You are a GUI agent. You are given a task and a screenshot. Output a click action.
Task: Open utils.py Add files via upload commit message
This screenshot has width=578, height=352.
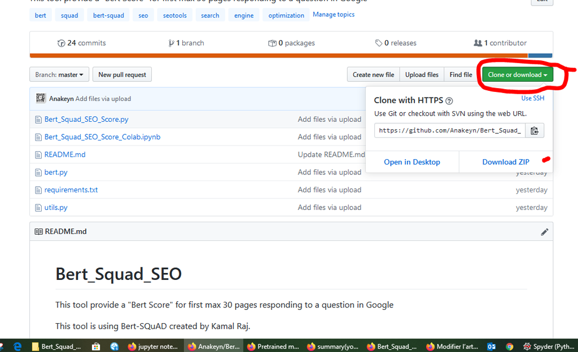tap(330, 208)
